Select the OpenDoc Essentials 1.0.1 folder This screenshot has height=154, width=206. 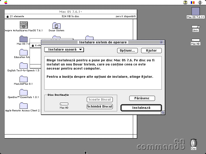23,92
